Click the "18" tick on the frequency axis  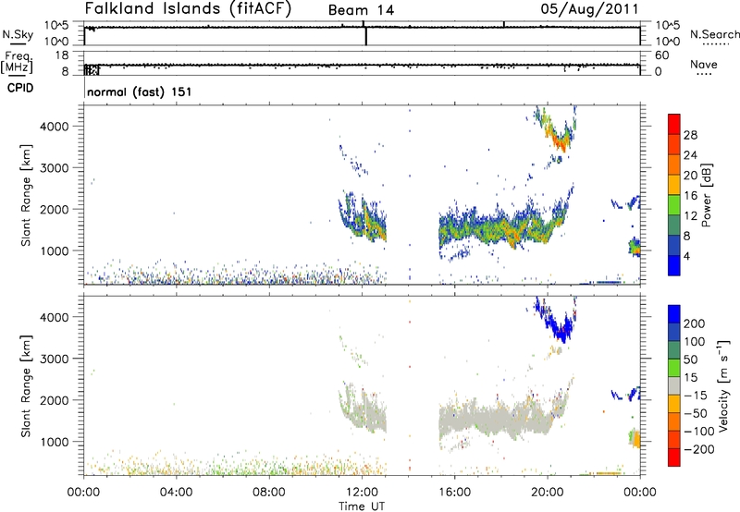pos(62,55)
